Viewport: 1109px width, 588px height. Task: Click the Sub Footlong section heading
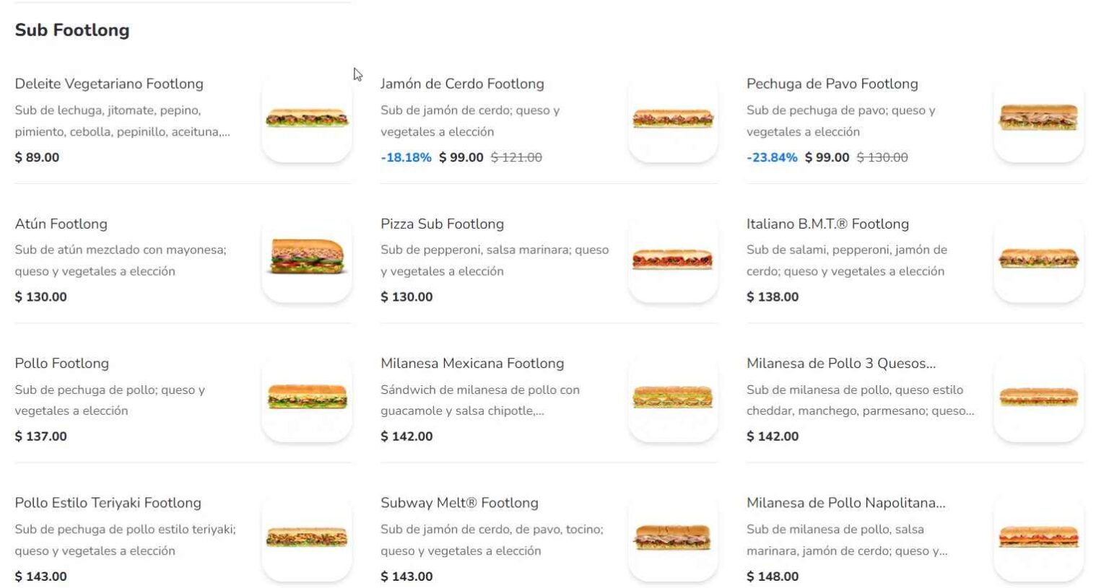[x=72, y=30]
